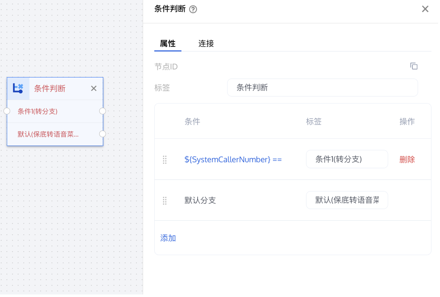
Task: Click the left input port of 条件1
Action: tap(7, 111)
